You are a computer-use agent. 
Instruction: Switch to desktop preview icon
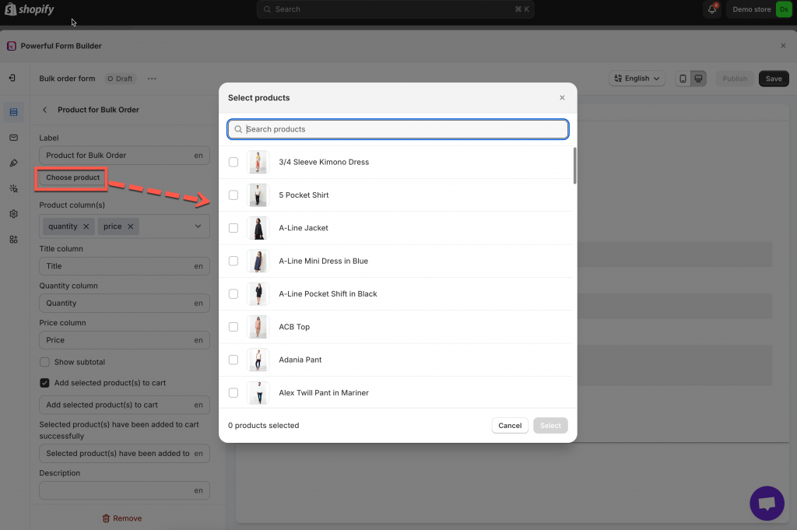(x=698, y=79)
